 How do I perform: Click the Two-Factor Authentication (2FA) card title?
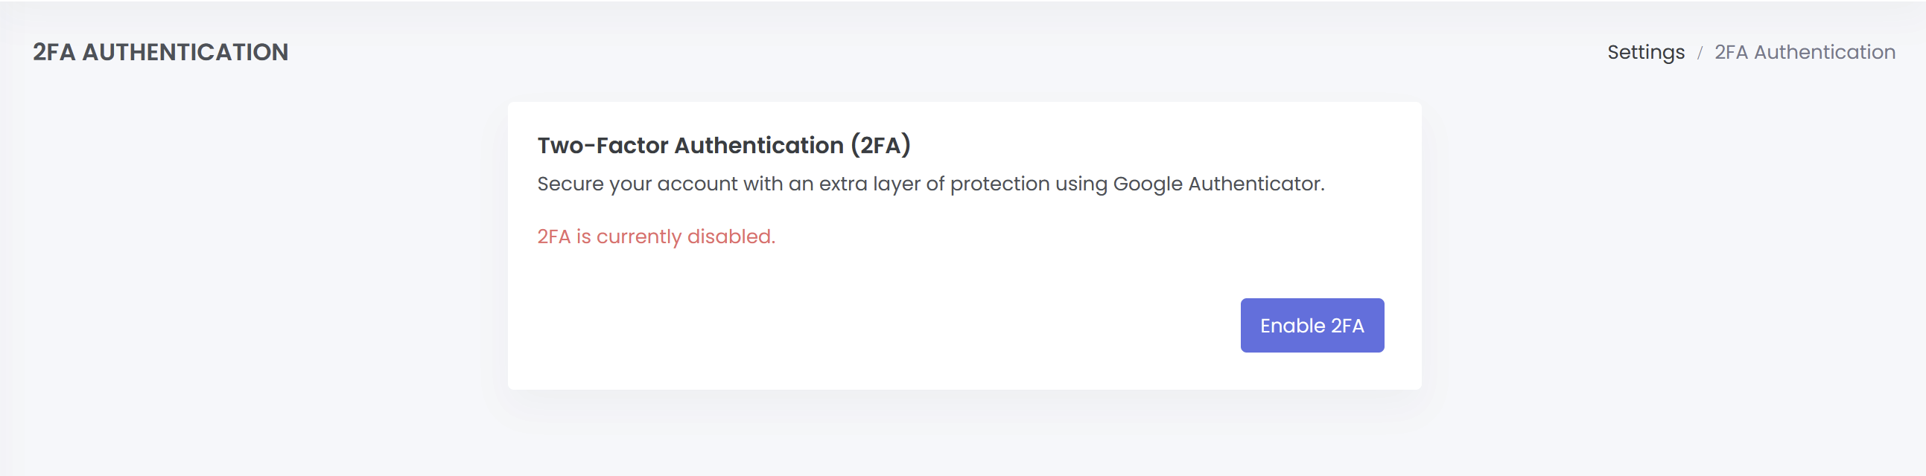(x=723, y=145)
